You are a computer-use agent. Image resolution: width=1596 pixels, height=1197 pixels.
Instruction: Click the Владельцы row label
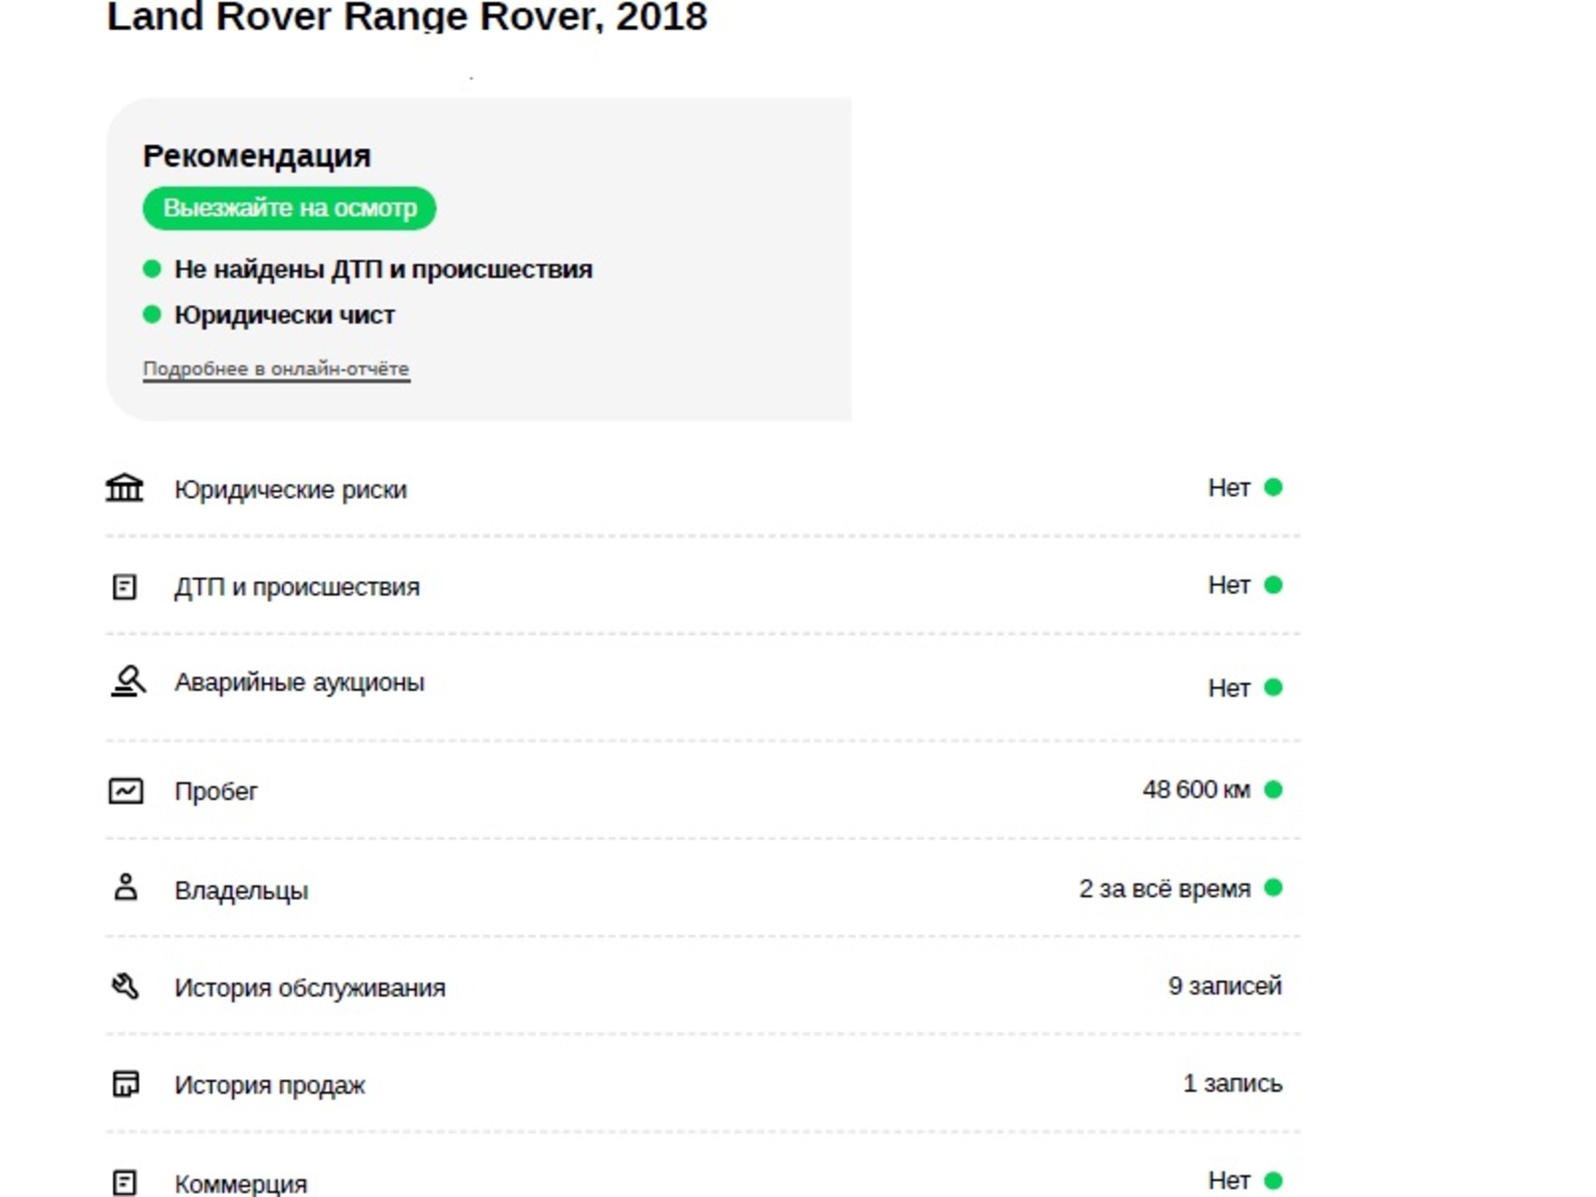click(x=241, y=890)
